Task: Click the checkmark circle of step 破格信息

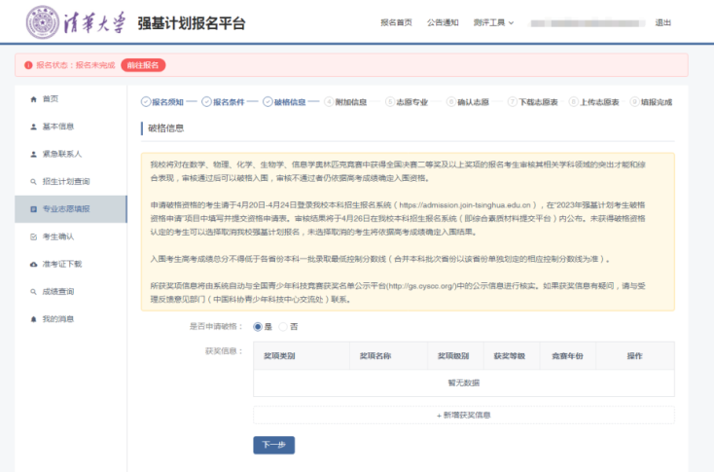Action: pos(268,102)
